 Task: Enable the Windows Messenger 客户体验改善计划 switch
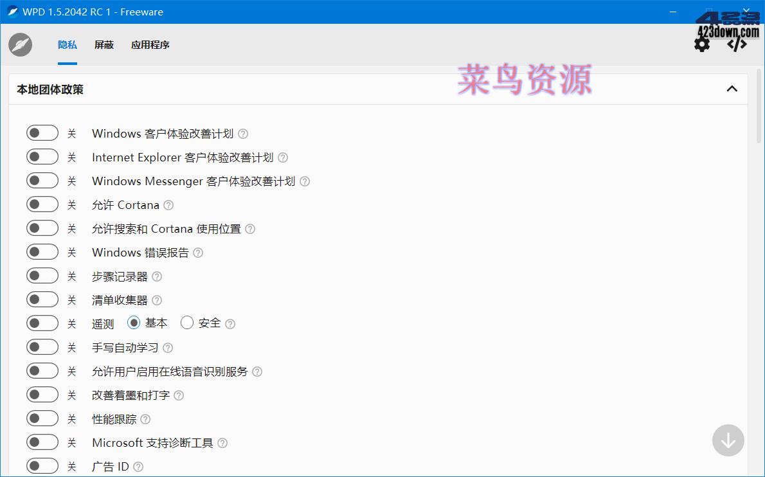(x=42, y=180)
